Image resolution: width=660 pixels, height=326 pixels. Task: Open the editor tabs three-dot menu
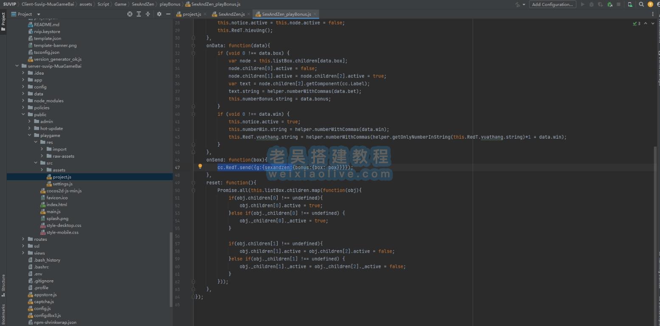[x=653, y=14]
